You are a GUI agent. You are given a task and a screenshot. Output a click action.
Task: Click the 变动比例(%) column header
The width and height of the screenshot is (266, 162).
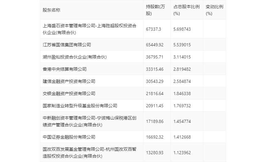pos(214,10)
